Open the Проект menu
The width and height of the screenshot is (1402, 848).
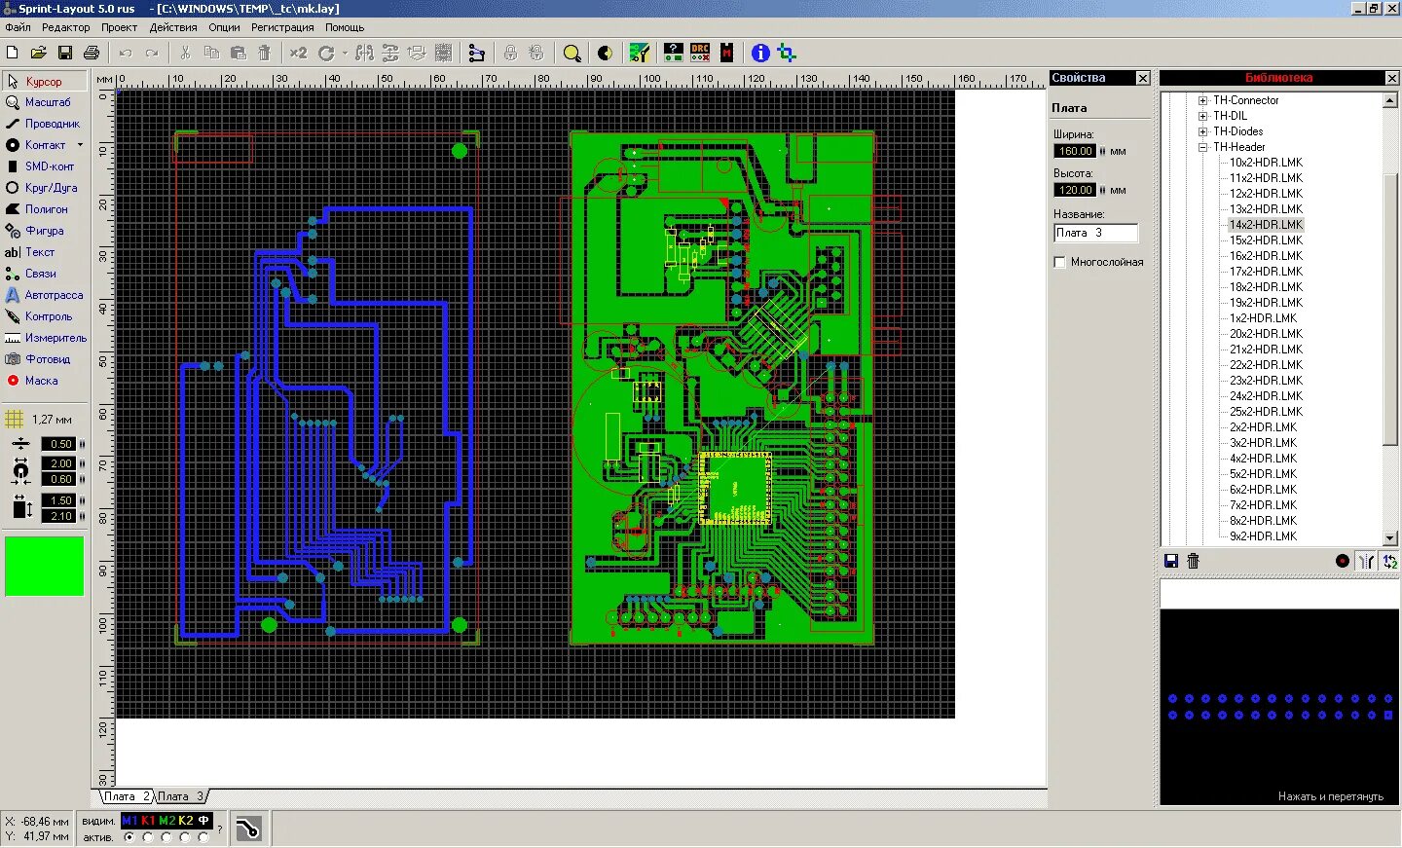pos(119,27)
